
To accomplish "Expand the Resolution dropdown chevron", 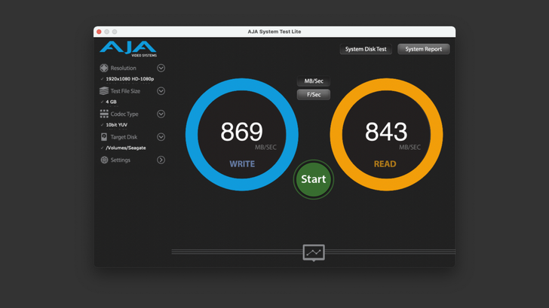I will pyautogui.click(x=161, y=68).
